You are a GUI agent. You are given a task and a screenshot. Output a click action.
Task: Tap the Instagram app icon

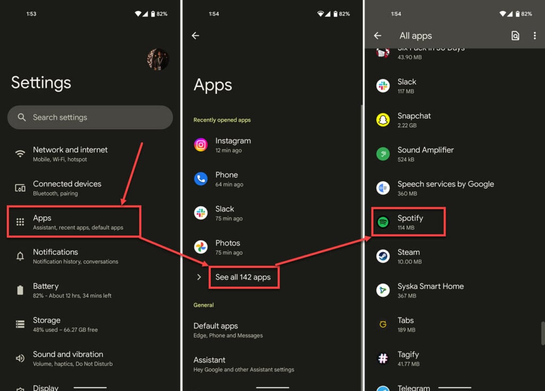click(x=201, y=145)
